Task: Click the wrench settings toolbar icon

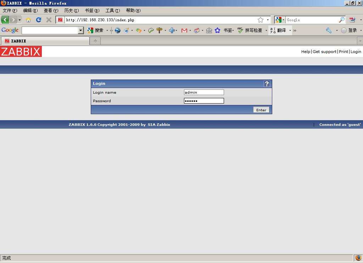Action: (x=329, y=30)
